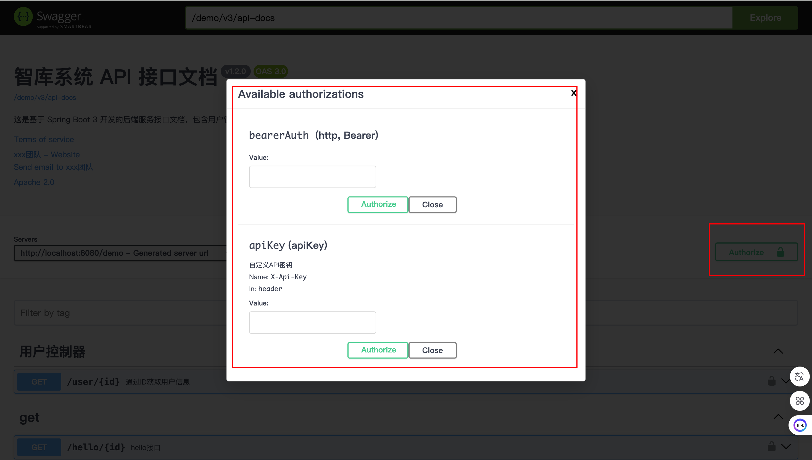Viewport: 812px width, 460px height.
Task: Click the Explore button
Action: [765, 18]
